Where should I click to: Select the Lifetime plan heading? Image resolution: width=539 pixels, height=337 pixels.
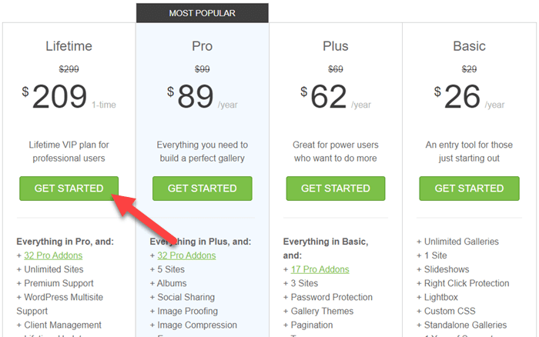69,46
